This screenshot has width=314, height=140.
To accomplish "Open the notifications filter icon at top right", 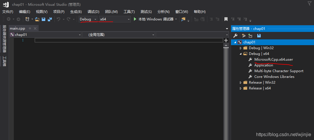I will pyautogui.click(x=309, y=3).
